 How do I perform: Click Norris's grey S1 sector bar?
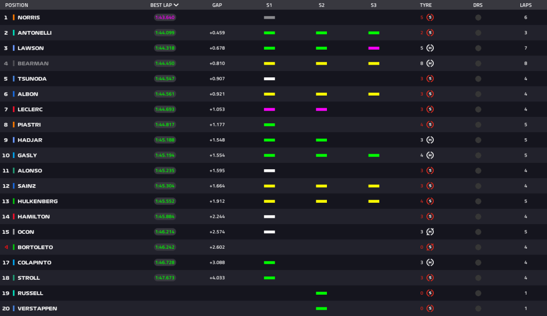tap(269, 18)
